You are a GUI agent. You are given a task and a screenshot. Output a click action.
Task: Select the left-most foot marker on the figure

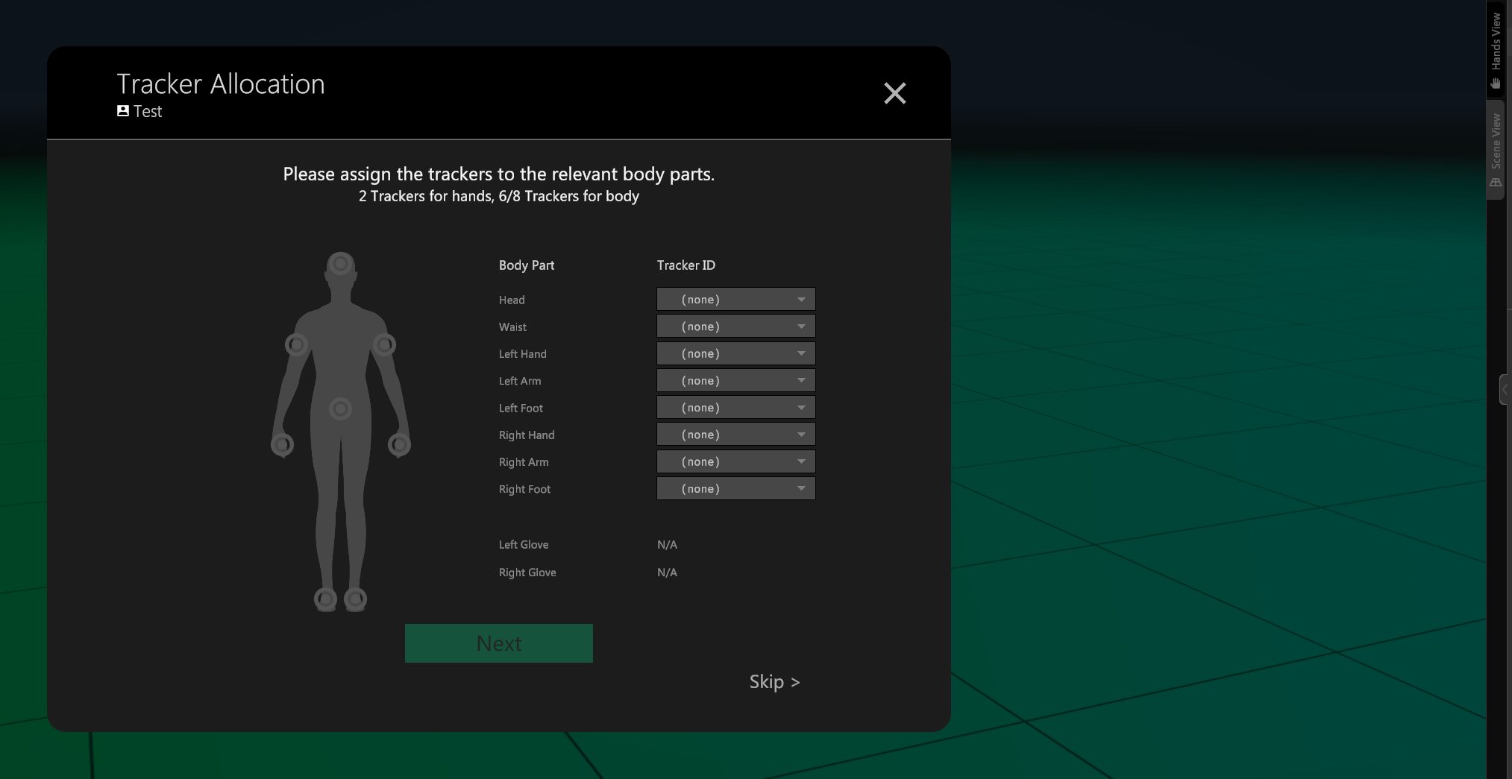[x=325, y=599]
